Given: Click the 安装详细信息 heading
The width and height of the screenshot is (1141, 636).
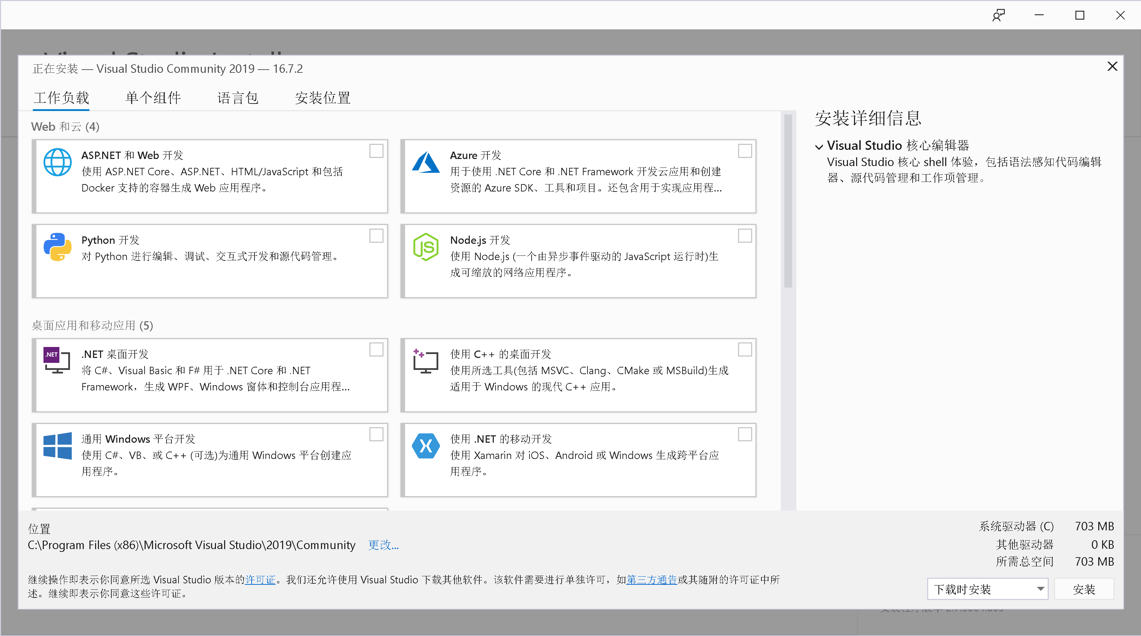Looking at the screenshot, I should pyautogui.click(x=868, y=118).
